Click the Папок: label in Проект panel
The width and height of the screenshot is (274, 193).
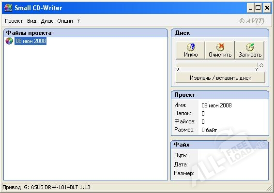tap(183, 113)
